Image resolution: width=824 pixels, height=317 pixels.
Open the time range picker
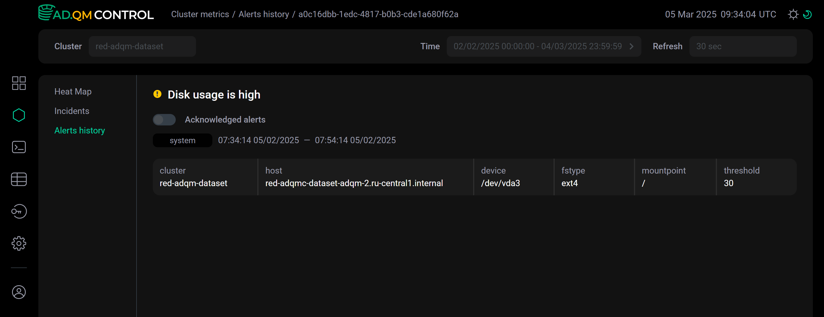click(x=538, y=46)
